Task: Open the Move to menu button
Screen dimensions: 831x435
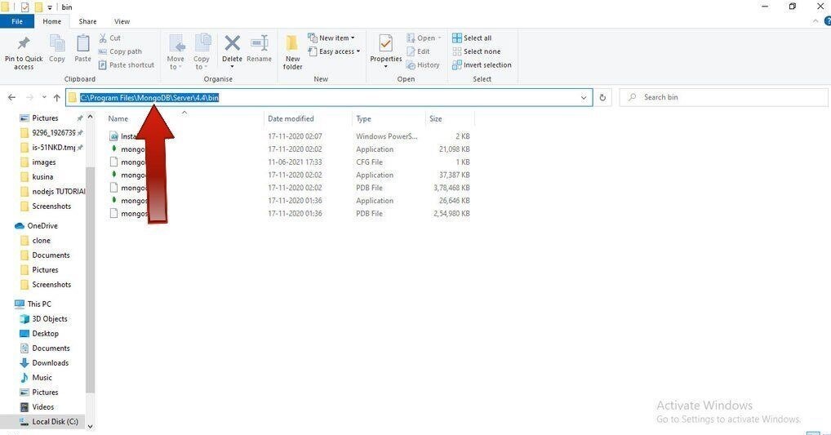Action: click(x=176, y=52)
